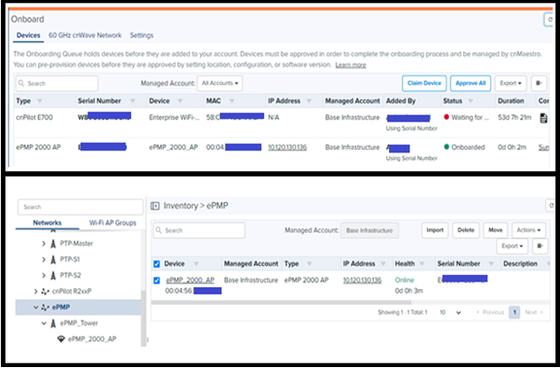Click the Onboard search input field

point(57,83)
